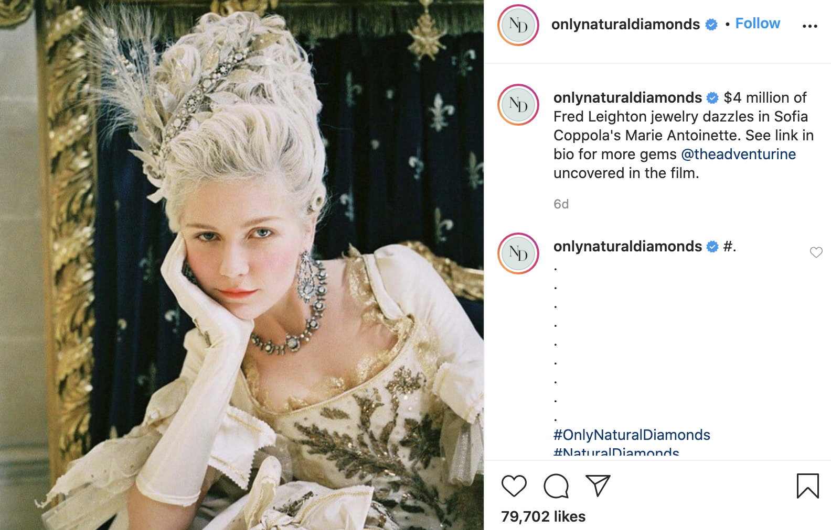Share the post using the paper plane icon
Image resolution: width=831 pixels, height=530 pixels.
[x=598, y=485]
